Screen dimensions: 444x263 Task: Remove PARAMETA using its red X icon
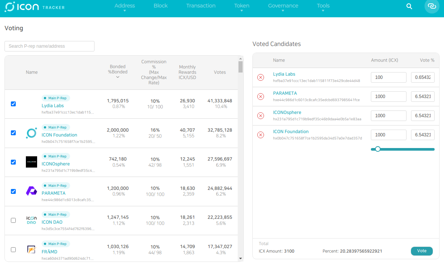pyautogui.click(x=260, y=97)
